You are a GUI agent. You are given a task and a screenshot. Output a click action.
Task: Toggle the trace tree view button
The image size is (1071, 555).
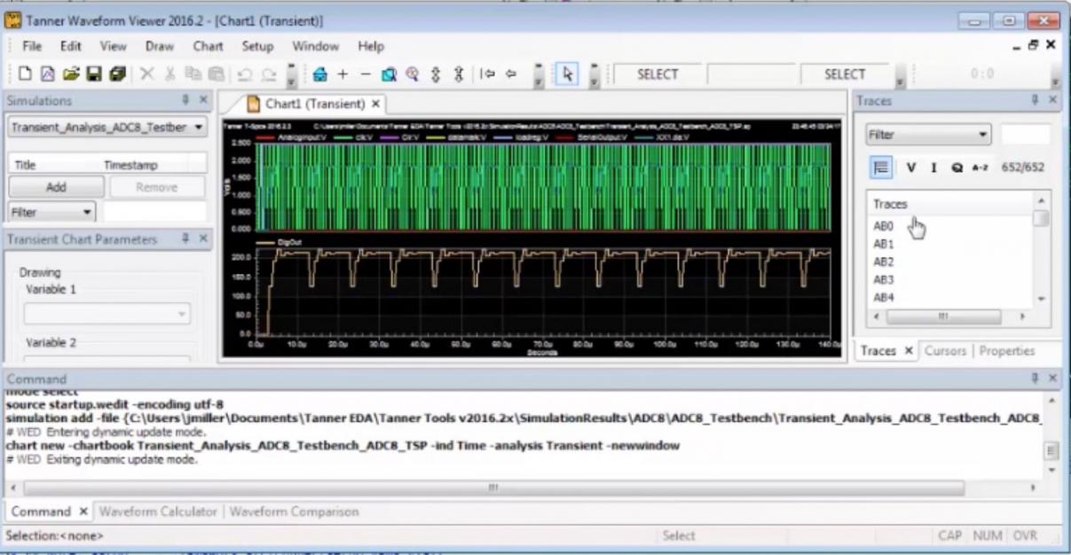click(881, 168)
